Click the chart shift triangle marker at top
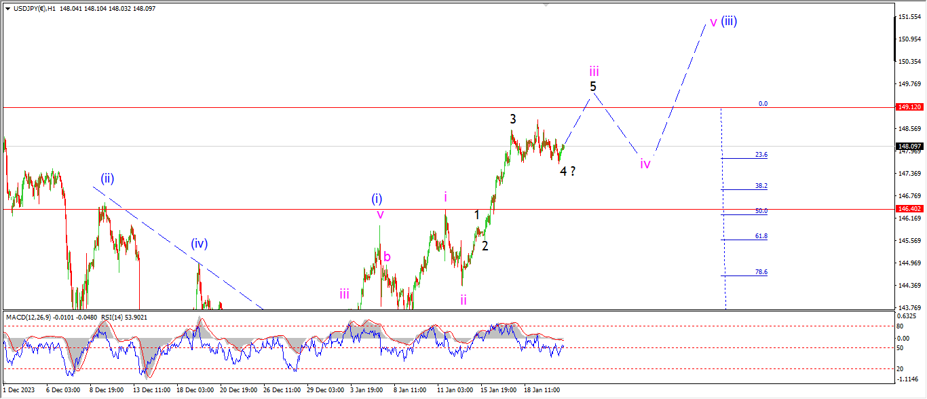Screen dimensions: 927x399 (x=546, y=4)
